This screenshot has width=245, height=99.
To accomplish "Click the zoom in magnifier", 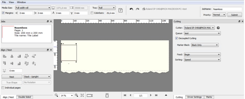I will click(76, 95).
